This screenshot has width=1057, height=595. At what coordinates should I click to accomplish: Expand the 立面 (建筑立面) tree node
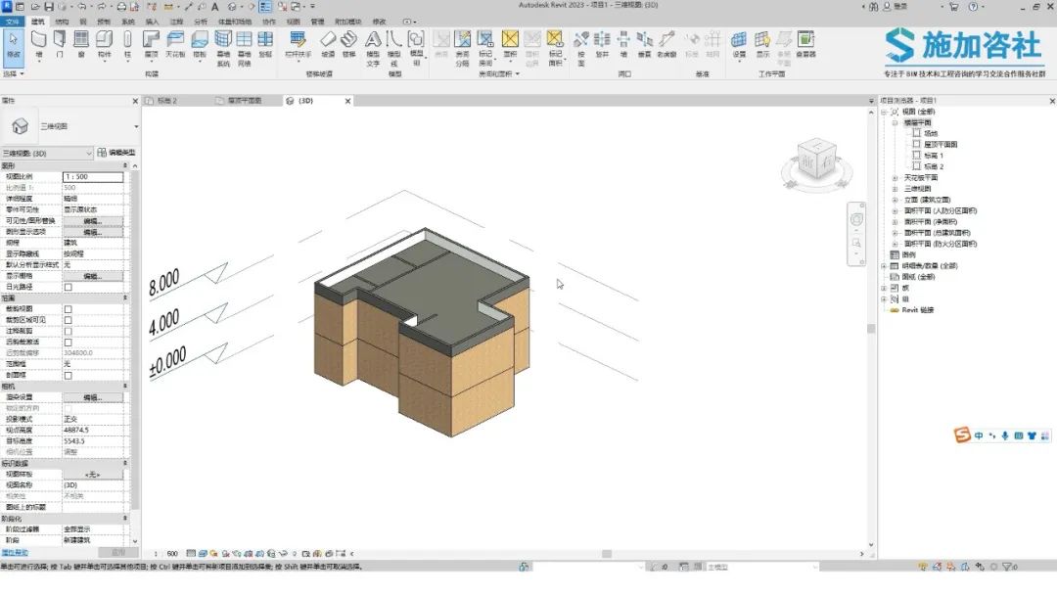[896, 201]
